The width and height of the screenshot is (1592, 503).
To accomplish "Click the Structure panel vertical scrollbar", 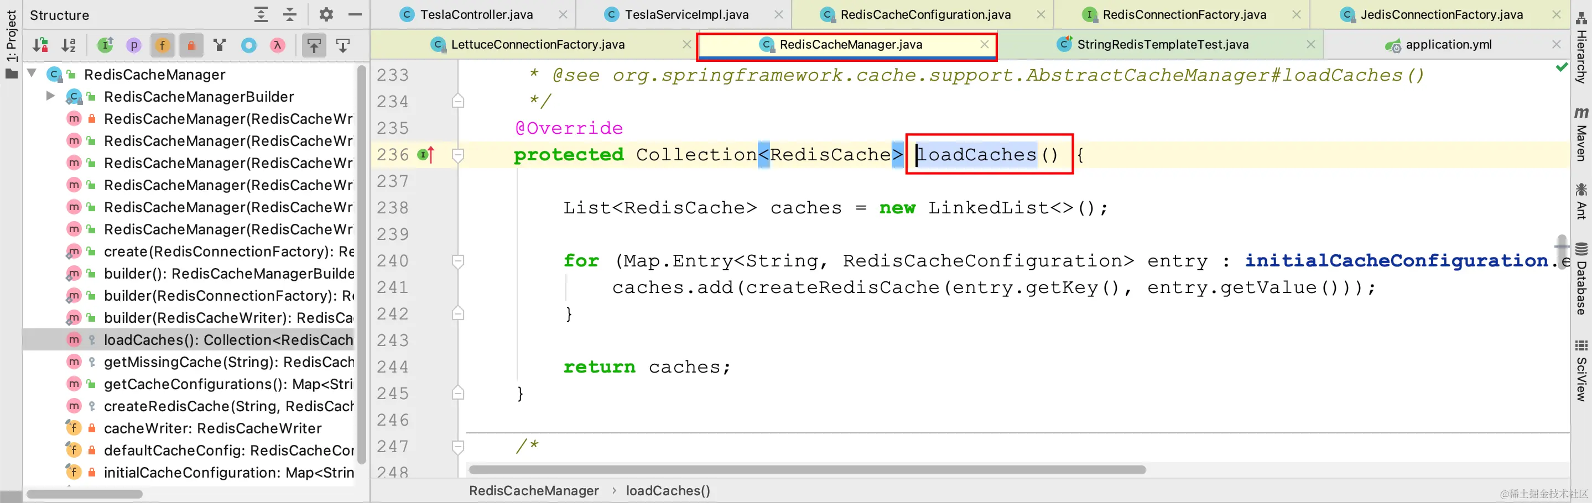I will click(x=362, y=265).
